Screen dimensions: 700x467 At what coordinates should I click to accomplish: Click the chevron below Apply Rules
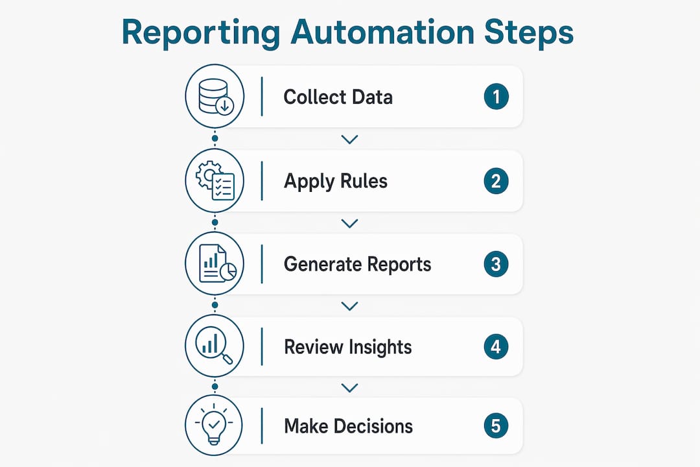tap(349, 223)
